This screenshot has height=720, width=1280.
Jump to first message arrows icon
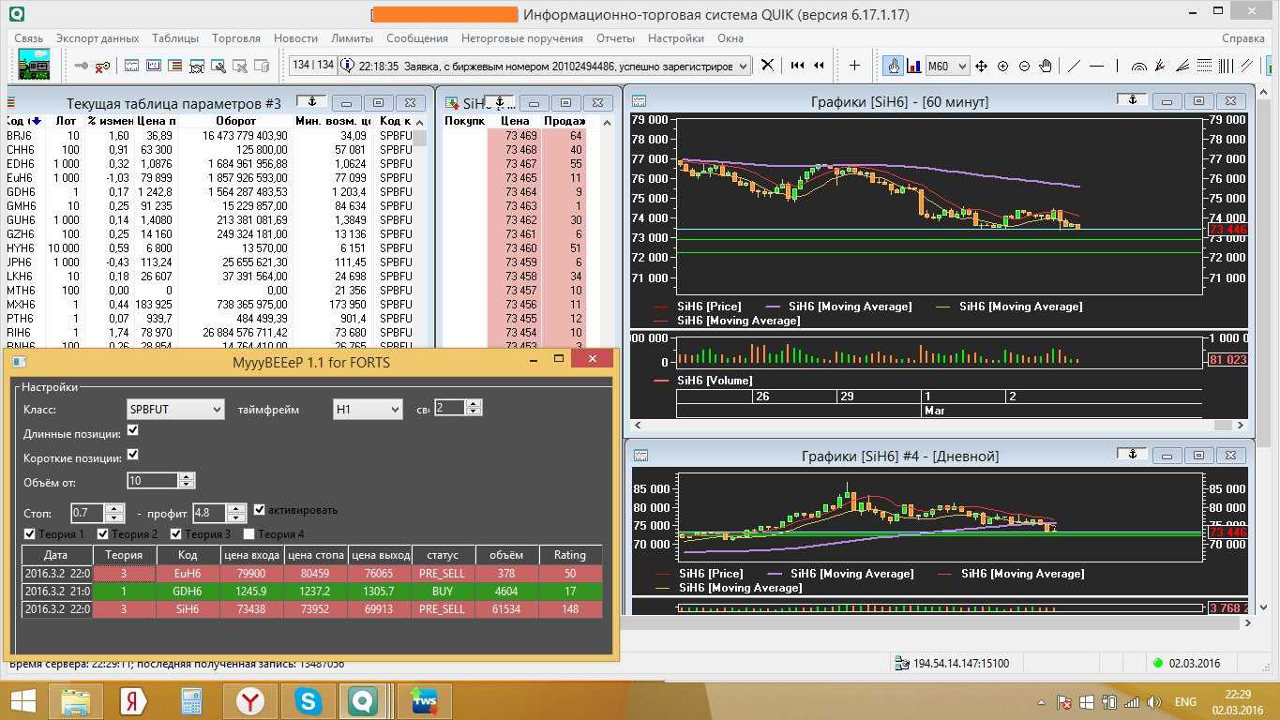click(x=797, y=66)
